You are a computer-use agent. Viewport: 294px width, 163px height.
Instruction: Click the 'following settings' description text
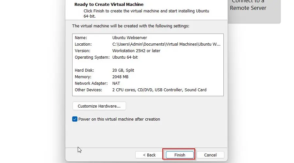pos(130,26)
